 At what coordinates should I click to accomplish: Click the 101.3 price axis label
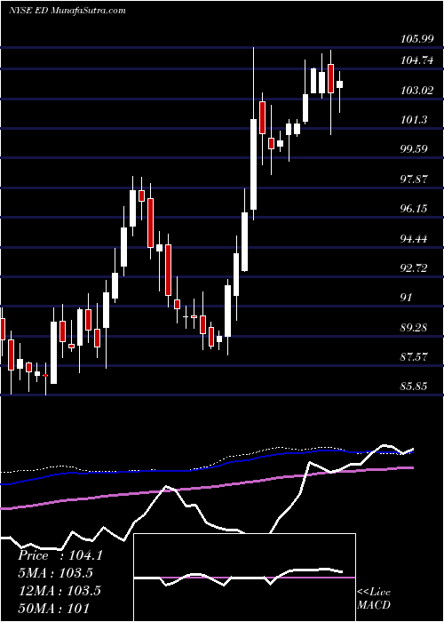point(414,119)
